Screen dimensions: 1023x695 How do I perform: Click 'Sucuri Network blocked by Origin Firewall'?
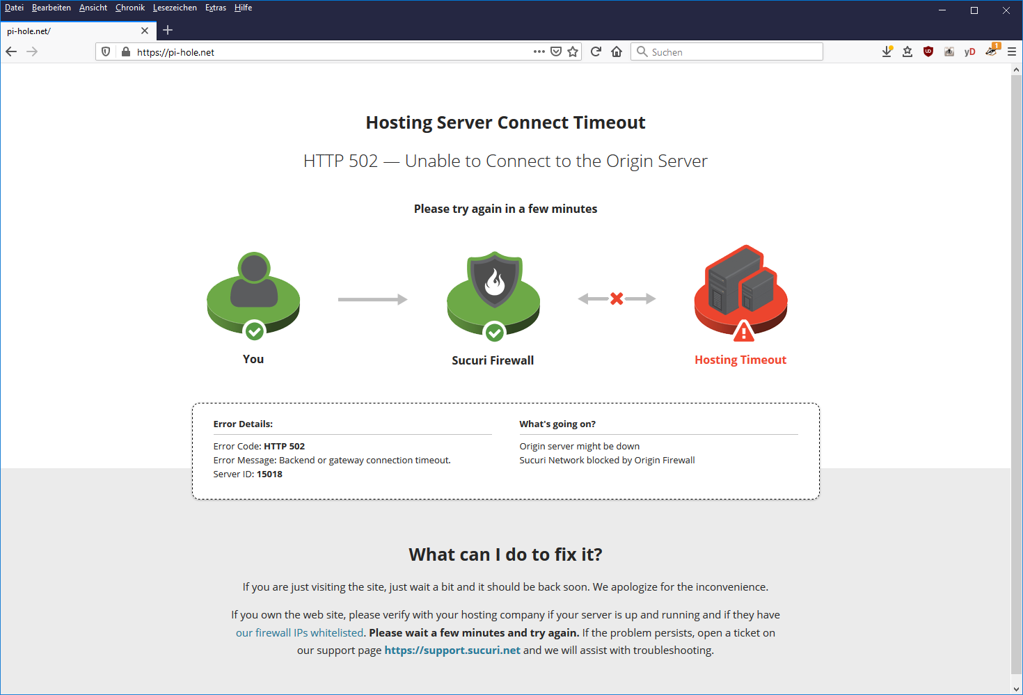[x=607, y=460]
